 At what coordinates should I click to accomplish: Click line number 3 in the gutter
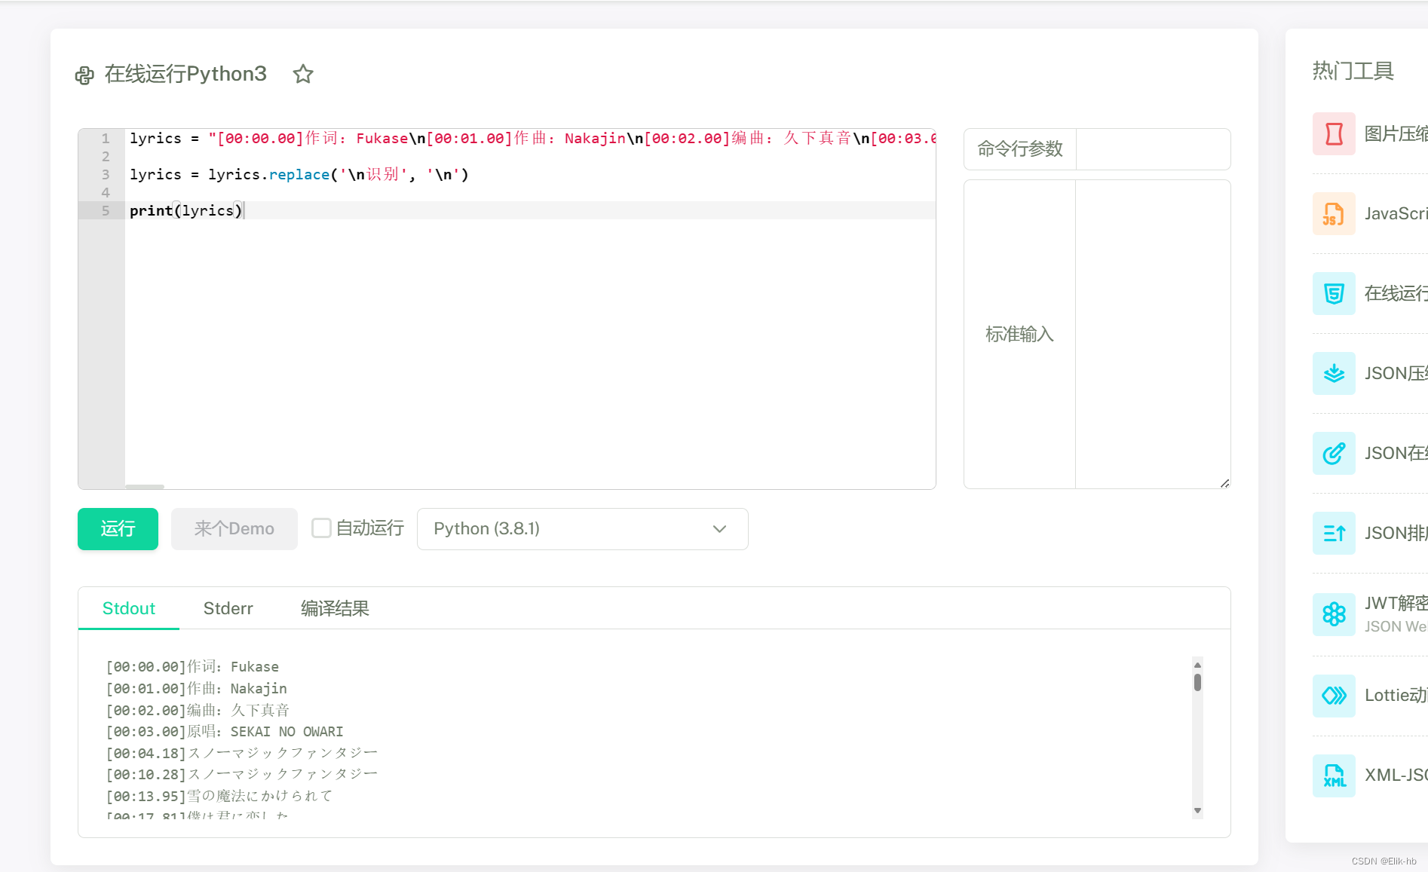click(106, 174)
